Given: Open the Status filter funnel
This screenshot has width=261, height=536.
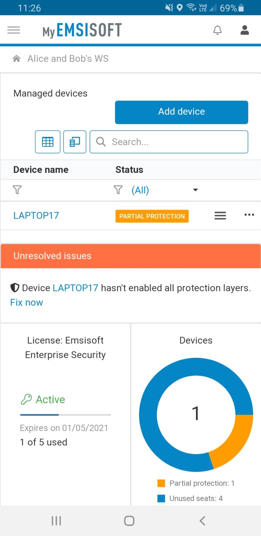Looking at the screenshot, I should click(118, 190).
